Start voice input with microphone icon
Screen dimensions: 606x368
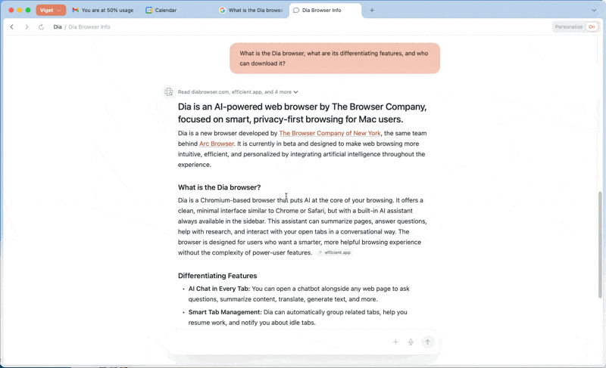411,342
